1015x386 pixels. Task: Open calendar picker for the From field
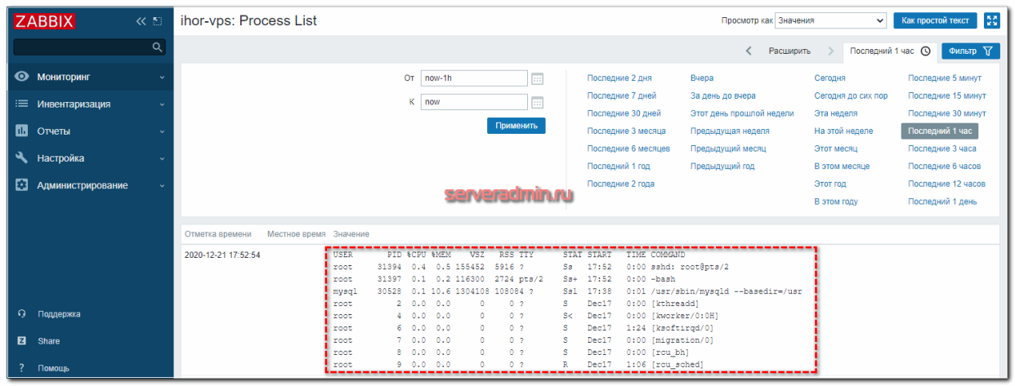pyautogui.click(x=537, y=78)
